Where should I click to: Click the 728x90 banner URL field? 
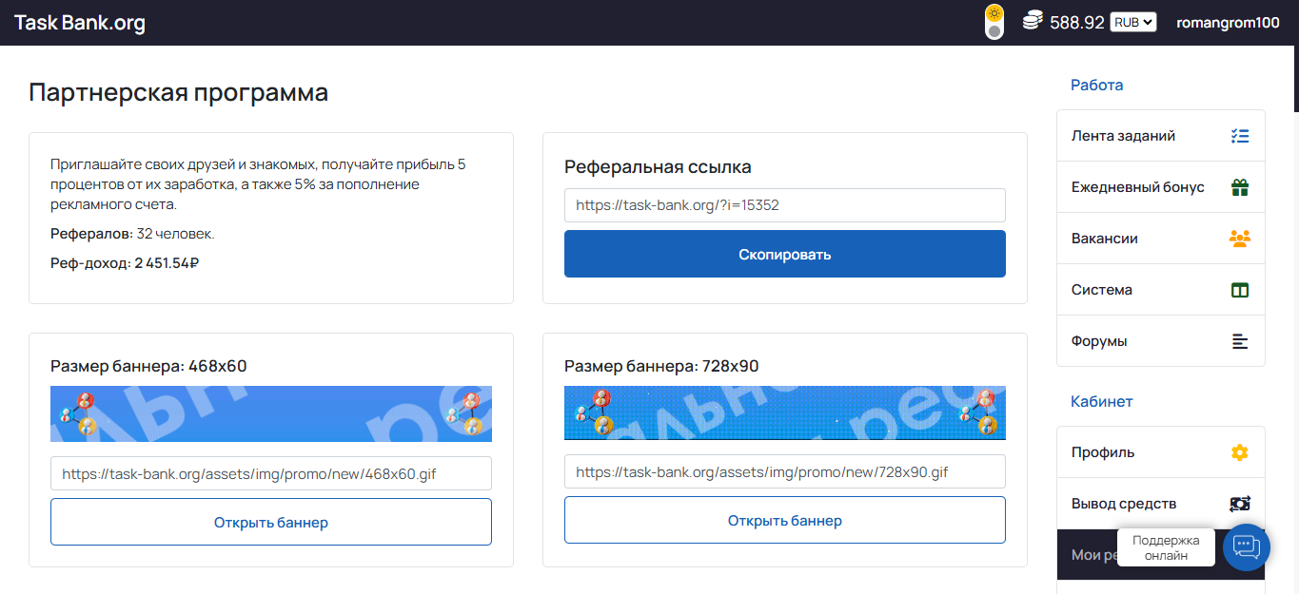(784, 471)
